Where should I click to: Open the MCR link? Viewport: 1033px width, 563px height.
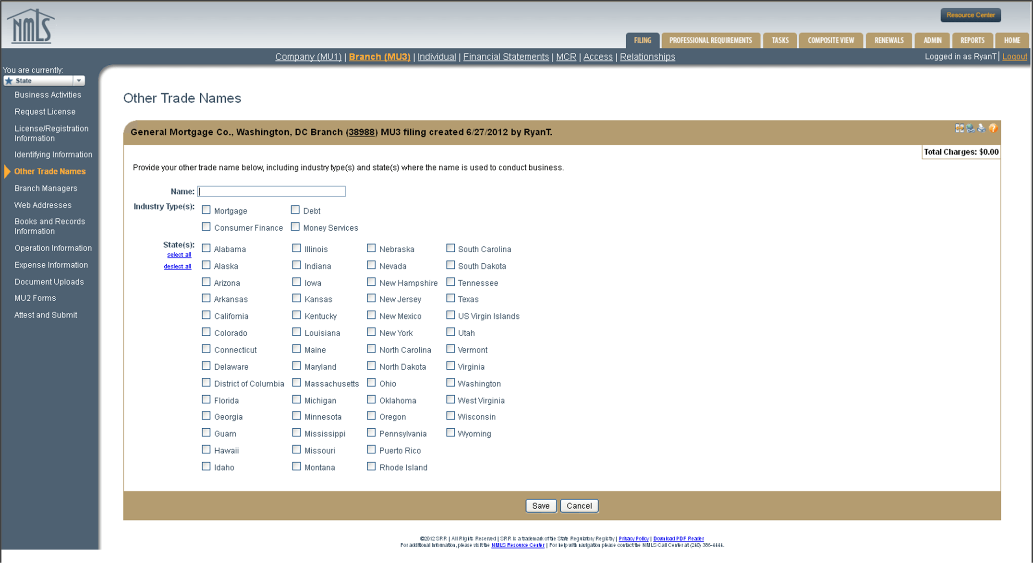click(566, 57)
